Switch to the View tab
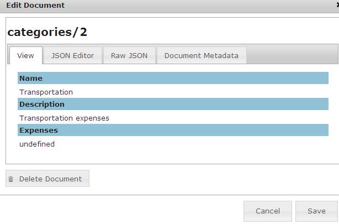The height and width of the screenshot is (224, 339). [26, 55]
